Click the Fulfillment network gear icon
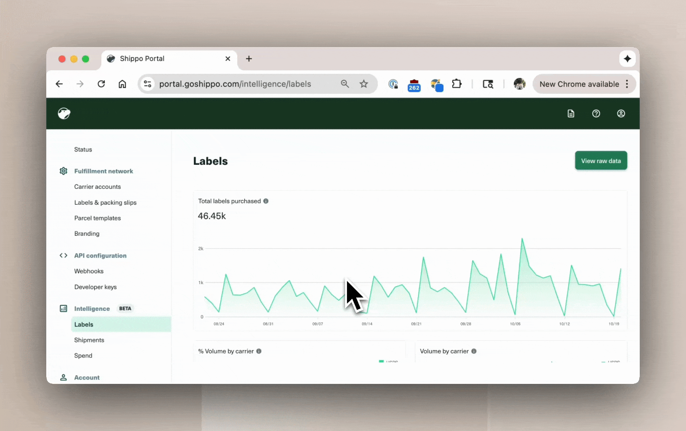The width and height of the screenshot is (686, 431). point(63,171)
